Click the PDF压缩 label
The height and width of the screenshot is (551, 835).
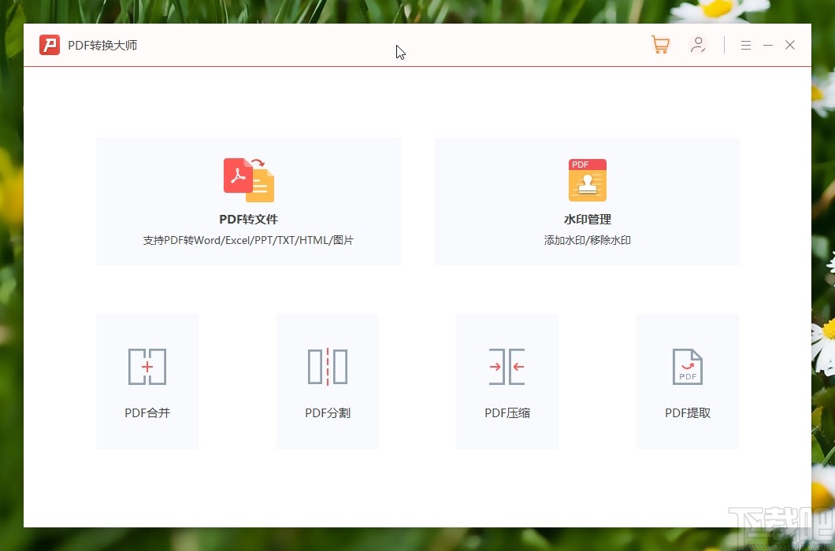click(507, 412)
